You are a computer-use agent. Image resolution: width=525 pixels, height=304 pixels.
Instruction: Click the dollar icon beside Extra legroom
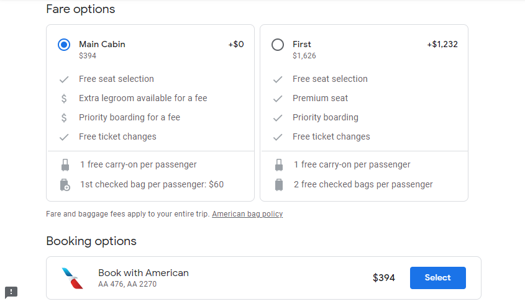pyautogui.click(x=64, y=98)
